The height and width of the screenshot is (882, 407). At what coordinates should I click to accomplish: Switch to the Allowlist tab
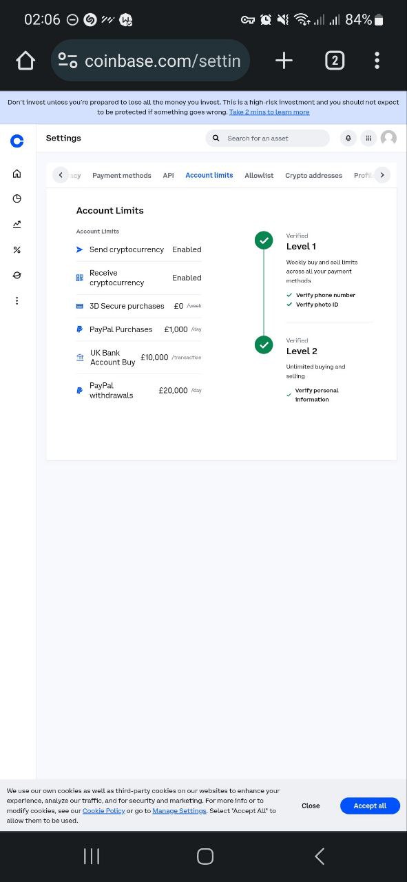259,176
